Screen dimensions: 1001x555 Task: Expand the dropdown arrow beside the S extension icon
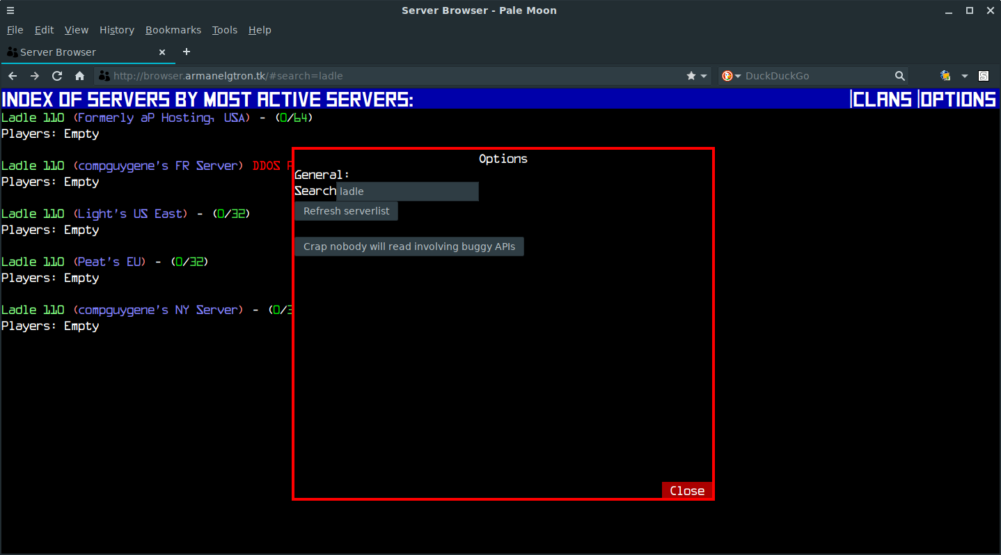click(x=965, y=76)
